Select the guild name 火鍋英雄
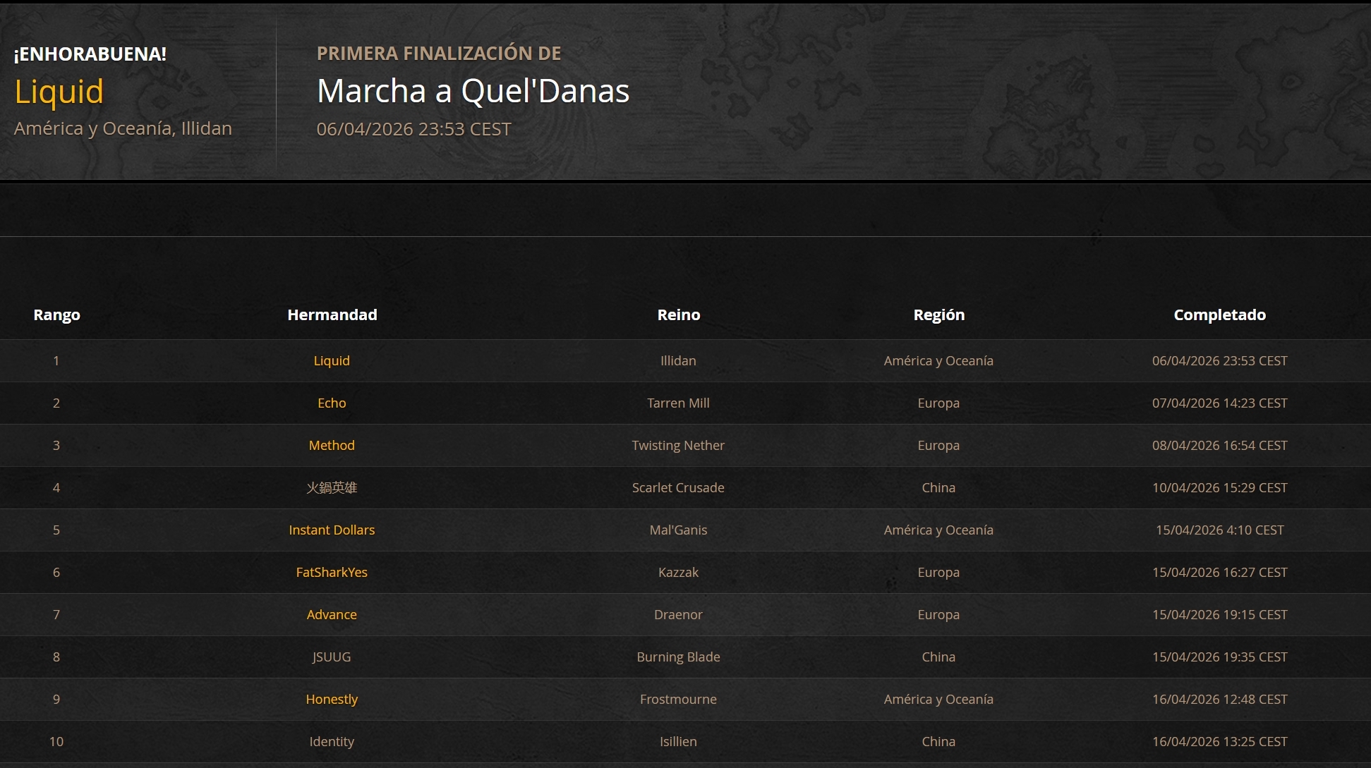 point(332,488)
